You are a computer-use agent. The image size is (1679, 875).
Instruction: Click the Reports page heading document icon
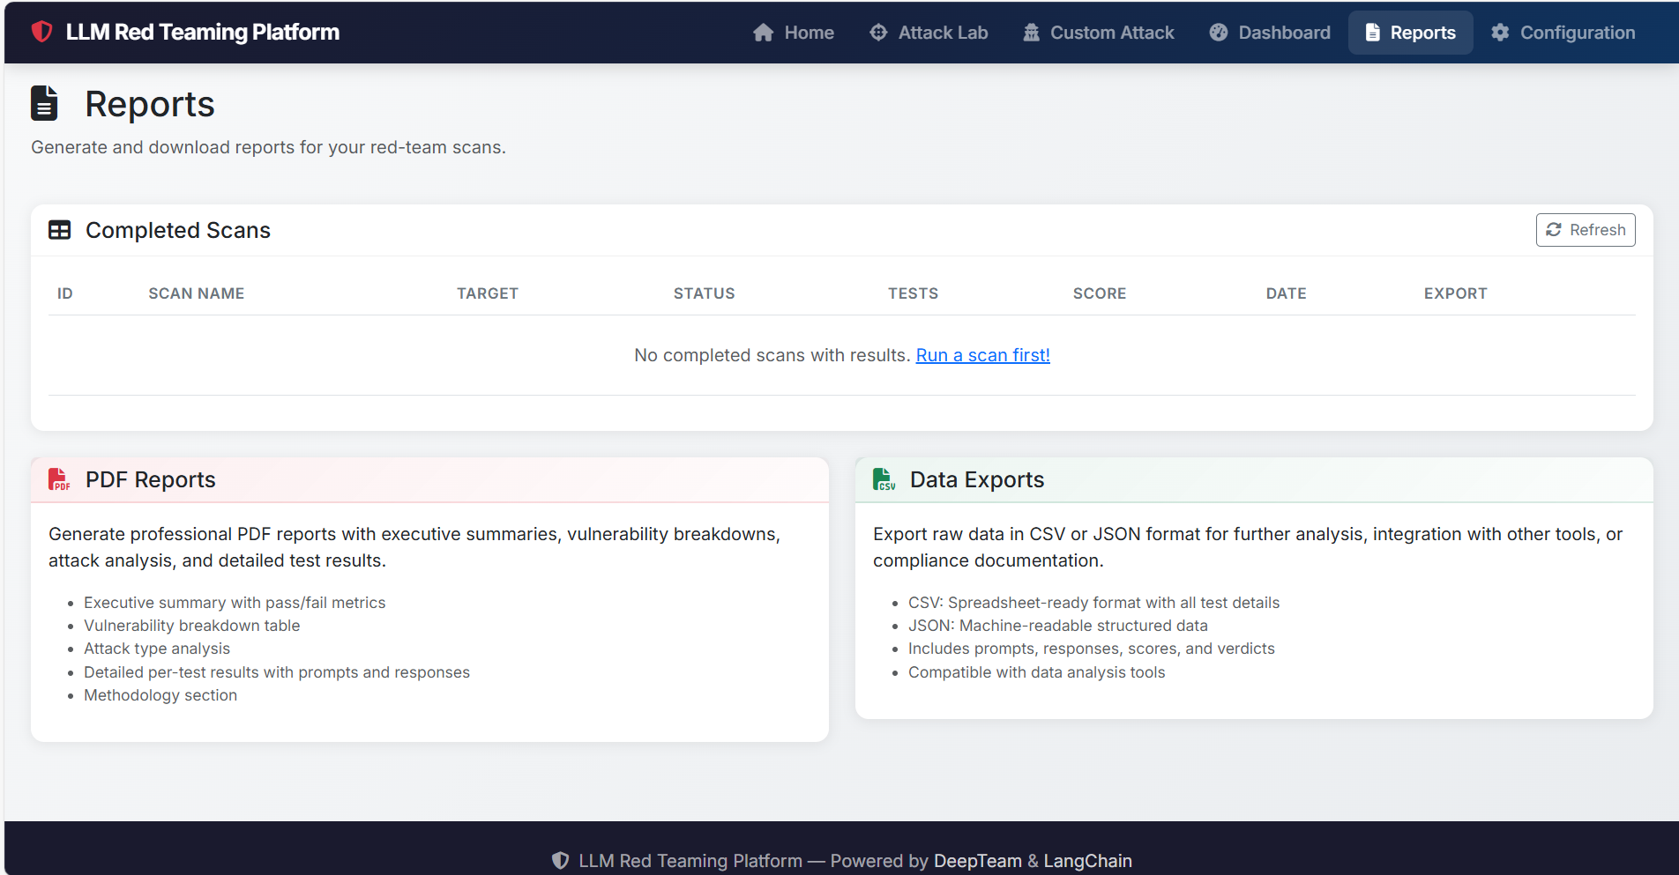[x=44, y=103]
